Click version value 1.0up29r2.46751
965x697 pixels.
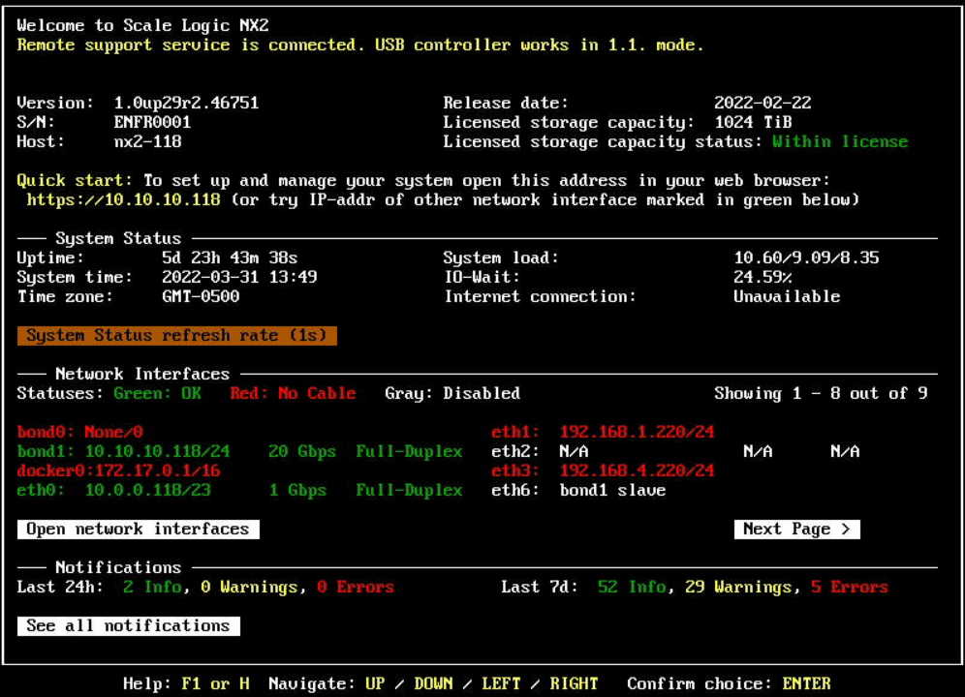coord(186,103)
